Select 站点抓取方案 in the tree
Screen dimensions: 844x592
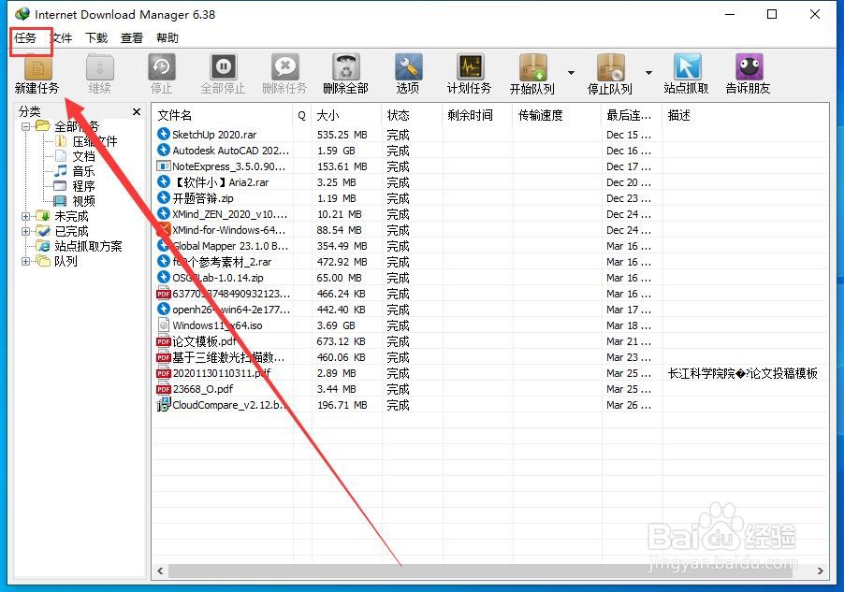pyautogui.click(x=88, y=247)
